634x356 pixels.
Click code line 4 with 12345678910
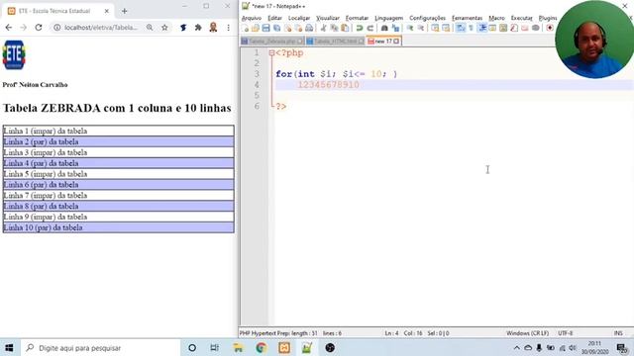454,85
